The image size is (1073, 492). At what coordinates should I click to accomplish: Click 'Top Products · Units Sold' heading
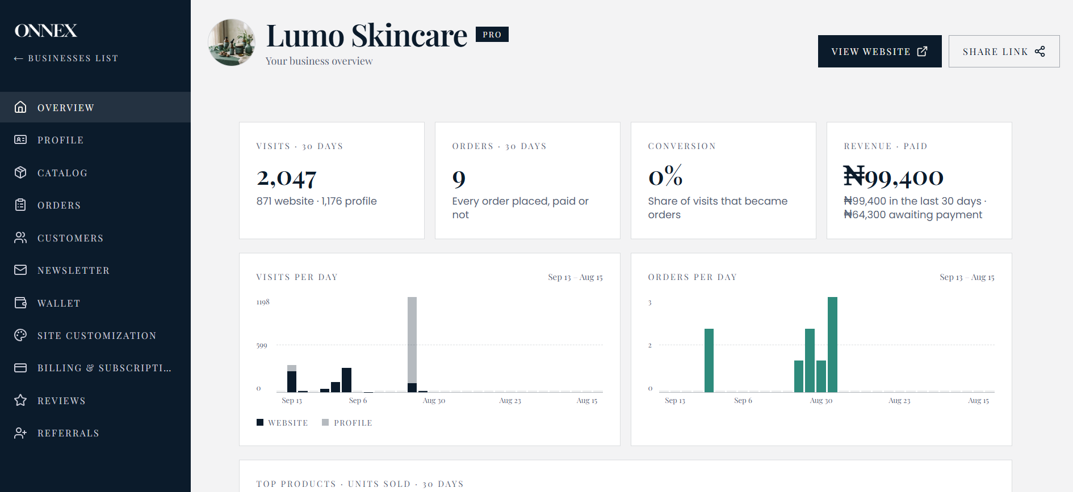click(x=360, y=484)
